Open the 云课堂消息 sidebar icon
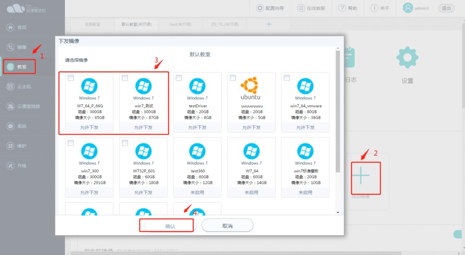 pos(10,107)
